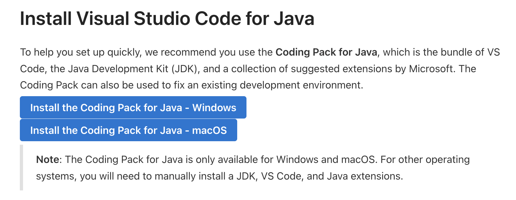Click Install the Coding Pack for Java - macOS
The image size is (516, 200).
128,130
